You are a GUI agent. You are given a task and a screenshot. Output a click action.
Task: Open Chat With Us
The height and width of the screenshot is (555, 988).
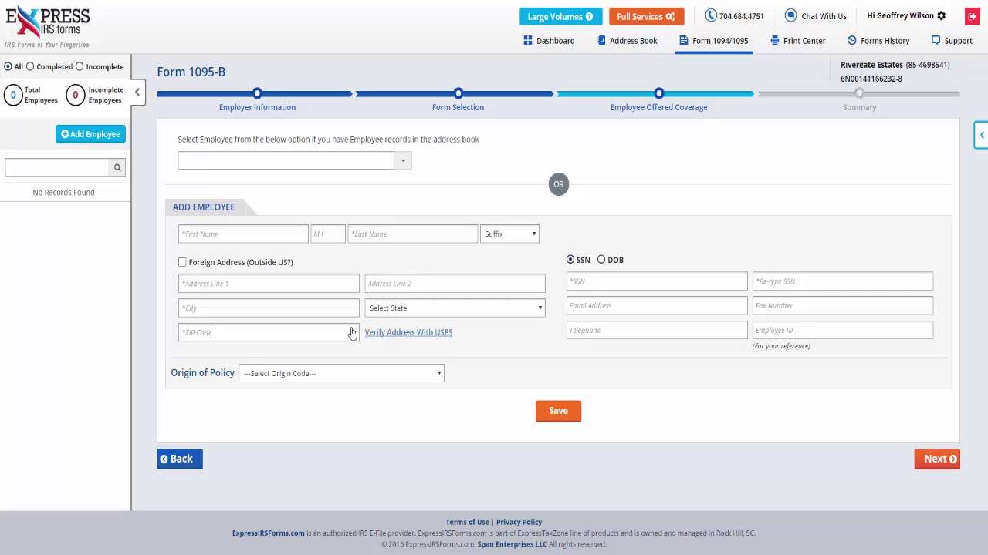tap(816, 16)
